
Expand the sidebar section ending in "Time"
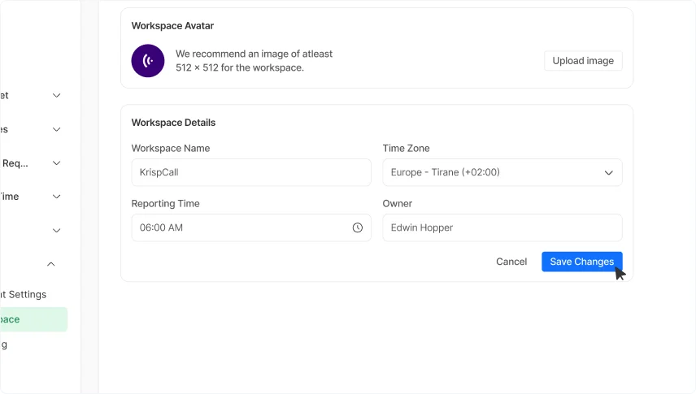pyautogui.click(x=56, y=197)
